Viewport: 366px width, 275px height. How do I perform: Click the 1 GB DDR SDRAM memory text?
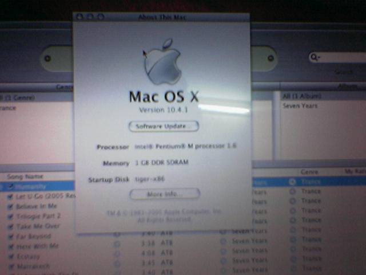[162, 163]
